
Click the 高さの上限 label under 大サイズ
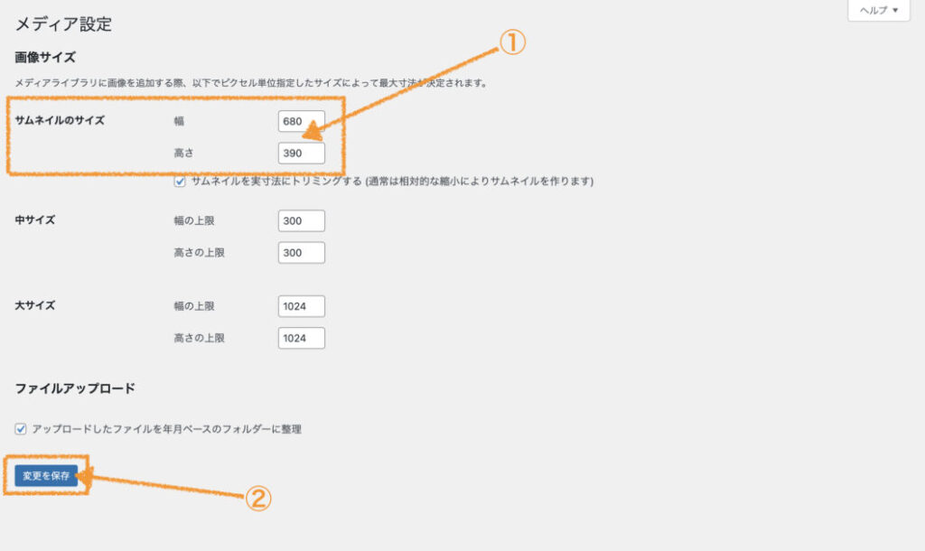(199, 338)
